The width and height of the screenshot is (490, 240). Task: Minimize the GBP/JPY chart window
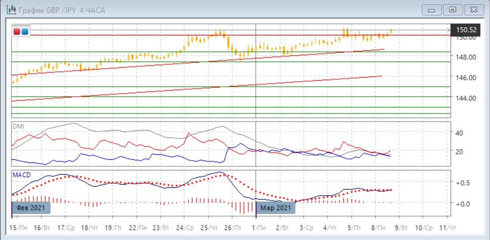[432, 9]
